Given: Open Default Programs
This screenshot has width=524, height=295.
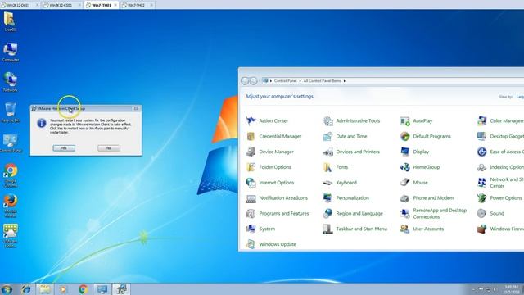Looking at the screenshot, I should [426, 136].
